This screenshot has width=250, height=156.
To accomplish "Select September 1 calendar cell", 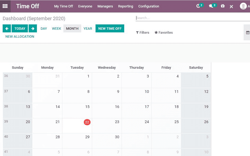I will [x=77, y=80].
